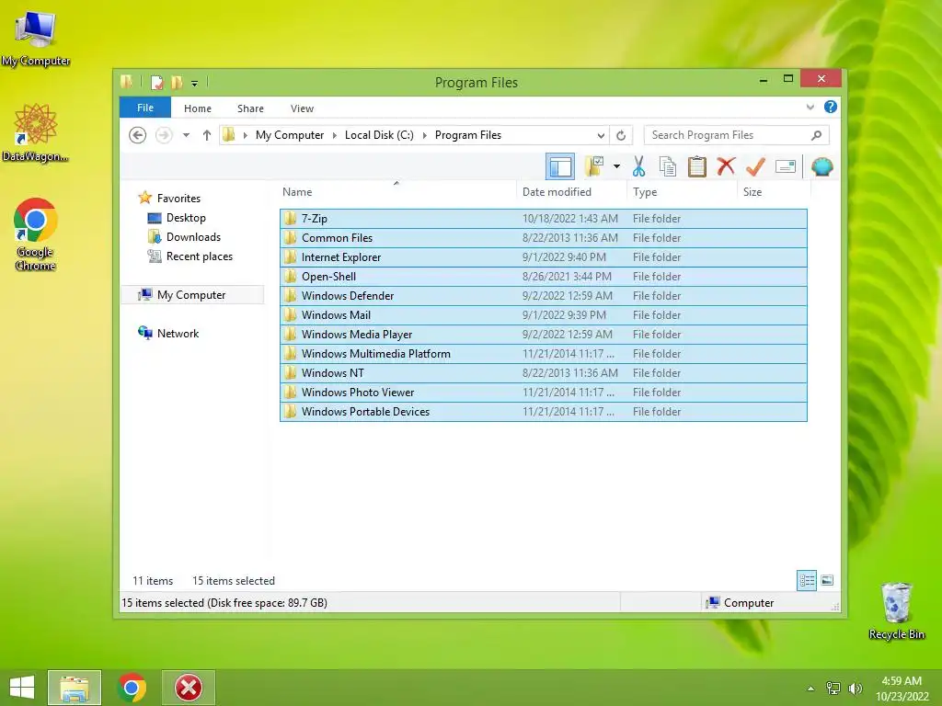This screenshot has height=706, width=942.
Task: Open Customize Quick Access Toolbar dropdown
Action: (x=195, y=83)
